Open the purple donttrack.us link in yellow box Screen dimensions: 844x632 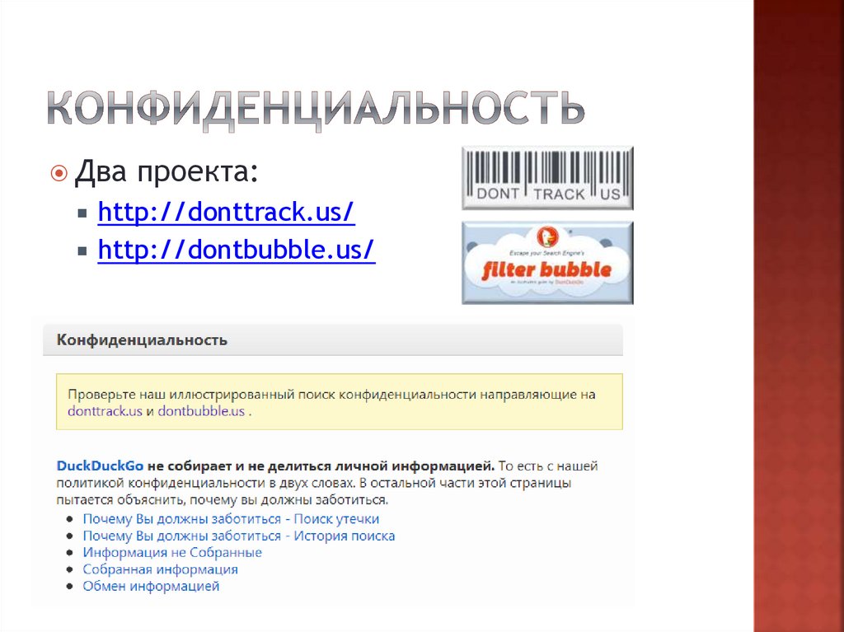click(x=105, y=411)
